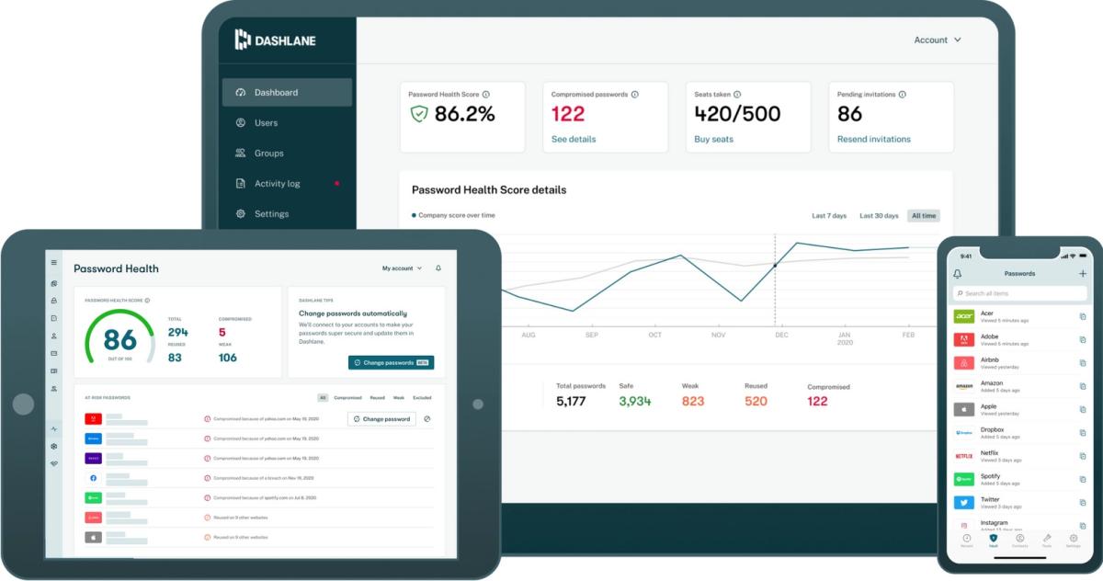This screenshot has width=1103, height=581.
Task: Tap the plus to add a password
Action: click(1083, 273)
